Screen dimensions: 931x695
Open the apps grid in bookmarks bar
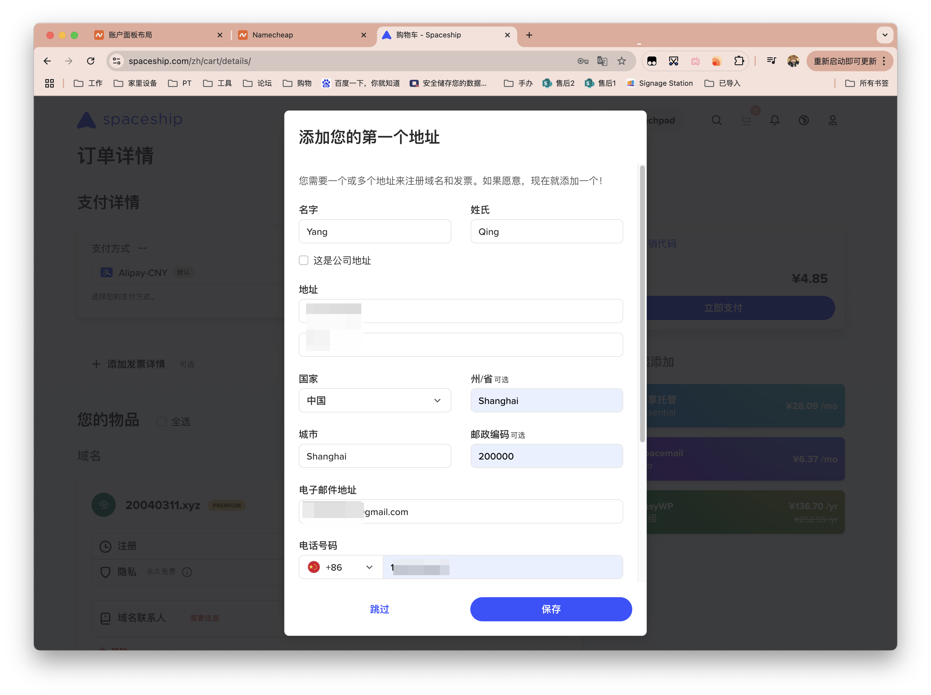coord(49,83)
